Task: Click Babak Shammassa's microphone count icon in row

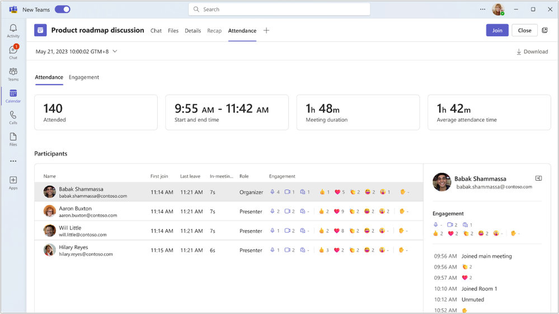Action: (273, 192)
